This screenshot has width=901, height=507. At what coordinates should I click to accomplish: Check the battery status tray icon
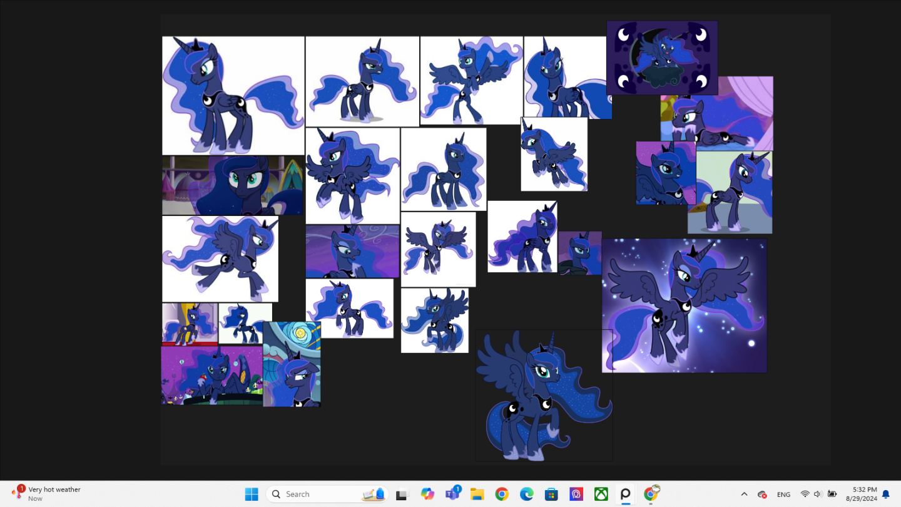click(x=832, y=494)
